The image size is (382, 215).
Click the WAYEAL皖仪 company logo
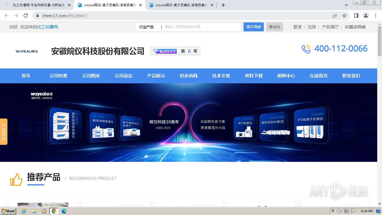pyautogui.click(x=27, y=51)
